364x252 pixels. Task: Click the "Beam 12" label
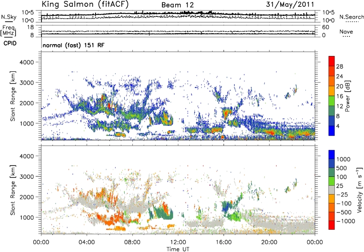point(177,5)
